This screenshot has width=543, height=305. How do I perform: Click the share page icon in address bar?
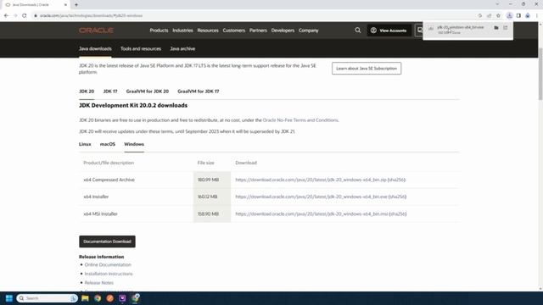pyautogui.click(x=489, y=15)
